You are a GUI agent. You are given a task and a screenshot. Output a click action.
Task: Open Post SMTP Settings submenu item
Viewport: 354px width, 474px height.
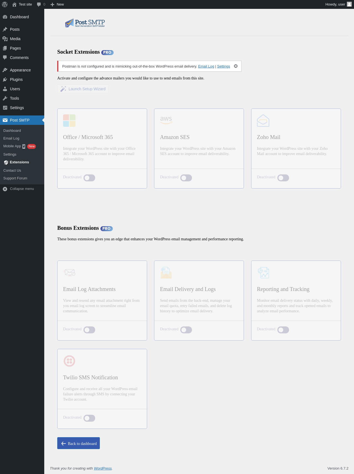(22, 154)
